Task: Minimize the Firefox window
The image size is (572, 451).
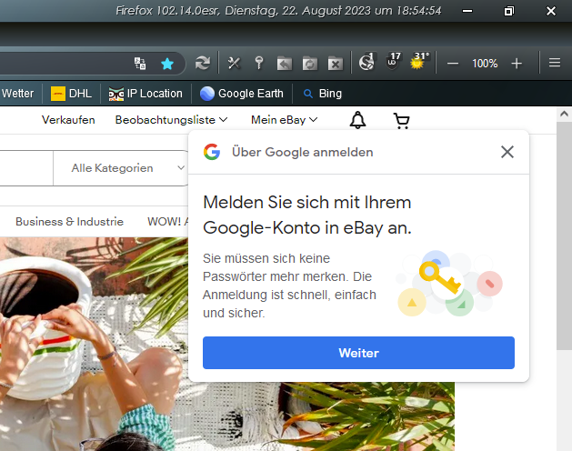Action: [x=467, y=11]
